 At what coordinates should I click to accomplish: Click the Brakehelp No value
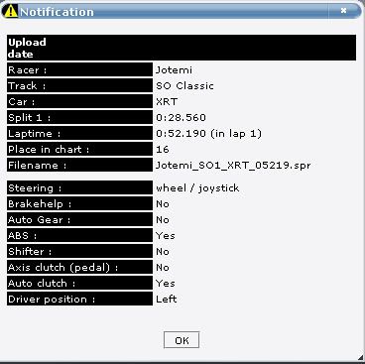pos(163,204)
